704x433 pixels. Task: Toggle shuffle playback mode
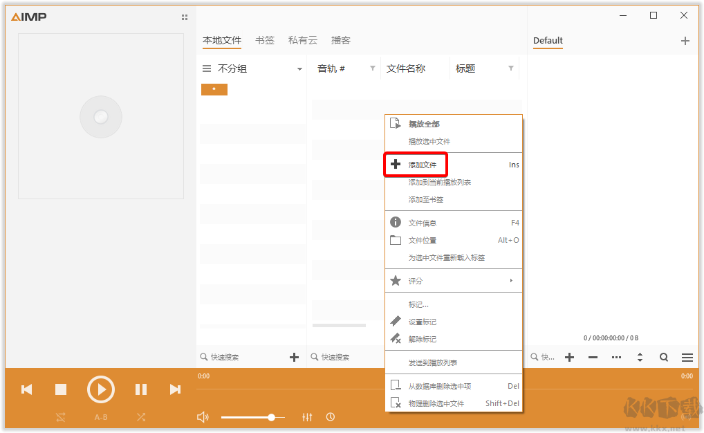click(140, 417)
